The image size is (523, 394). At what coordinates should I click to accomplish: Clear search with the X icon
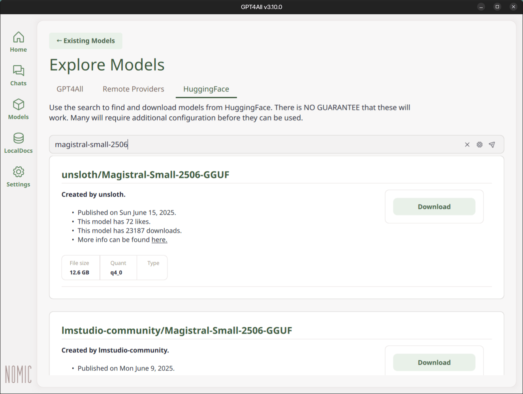point(467,144)
